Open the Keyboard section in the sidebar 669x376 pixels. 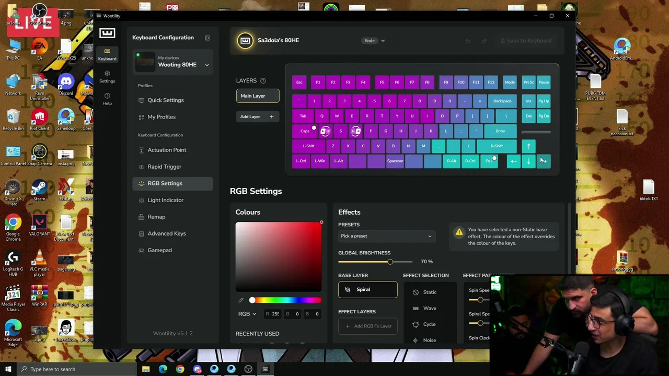click(x=107, y=54)
